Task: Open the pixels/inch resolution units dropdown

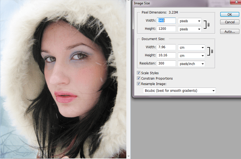Action: point(191,64)
